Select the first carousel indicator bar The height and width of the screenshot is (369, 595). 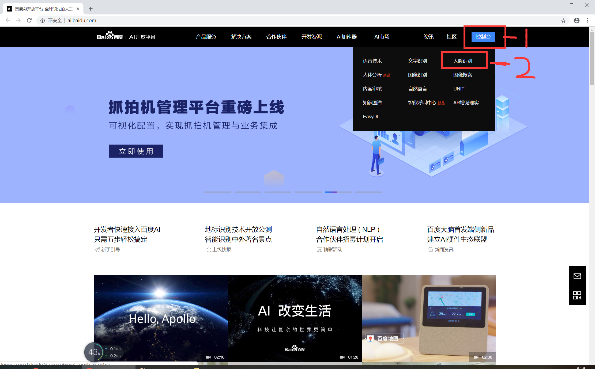pos(217,192)
